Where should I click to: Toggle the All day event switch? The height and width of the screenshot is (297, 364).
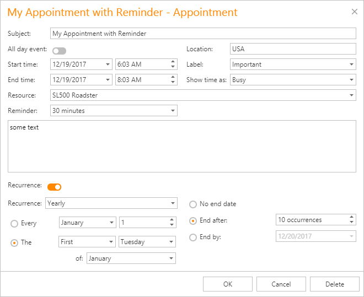pos(59,51)
